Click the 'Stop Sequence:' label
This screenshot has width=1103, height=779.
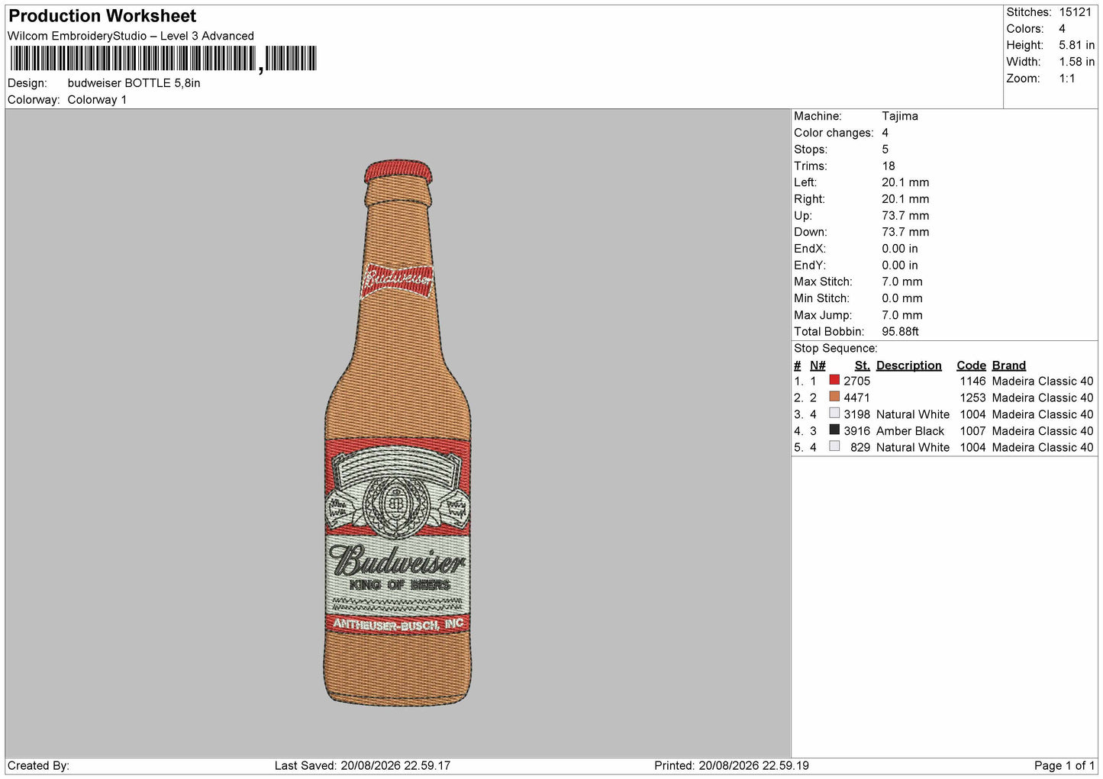click(x=836, y=348)
